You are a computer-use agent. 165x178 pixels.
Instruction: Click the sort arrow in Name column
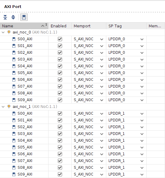coord(43,26)
